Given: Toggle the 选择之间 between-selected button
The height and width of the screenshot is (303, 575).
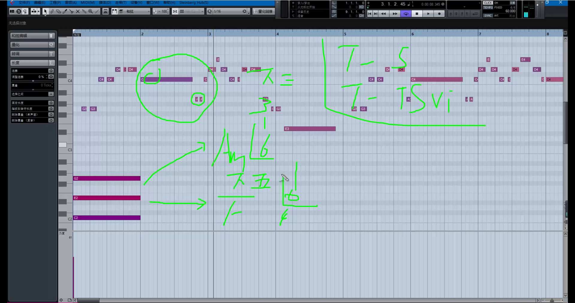Looking at the screenshot, I should click(x=51, y=94).
